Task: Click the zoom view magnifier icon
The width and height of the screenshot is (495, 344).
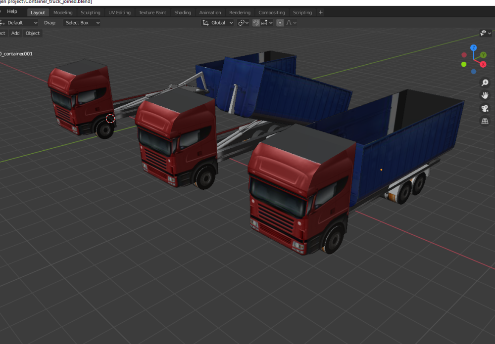Action: pyautogui.click(x=485, y=83)
